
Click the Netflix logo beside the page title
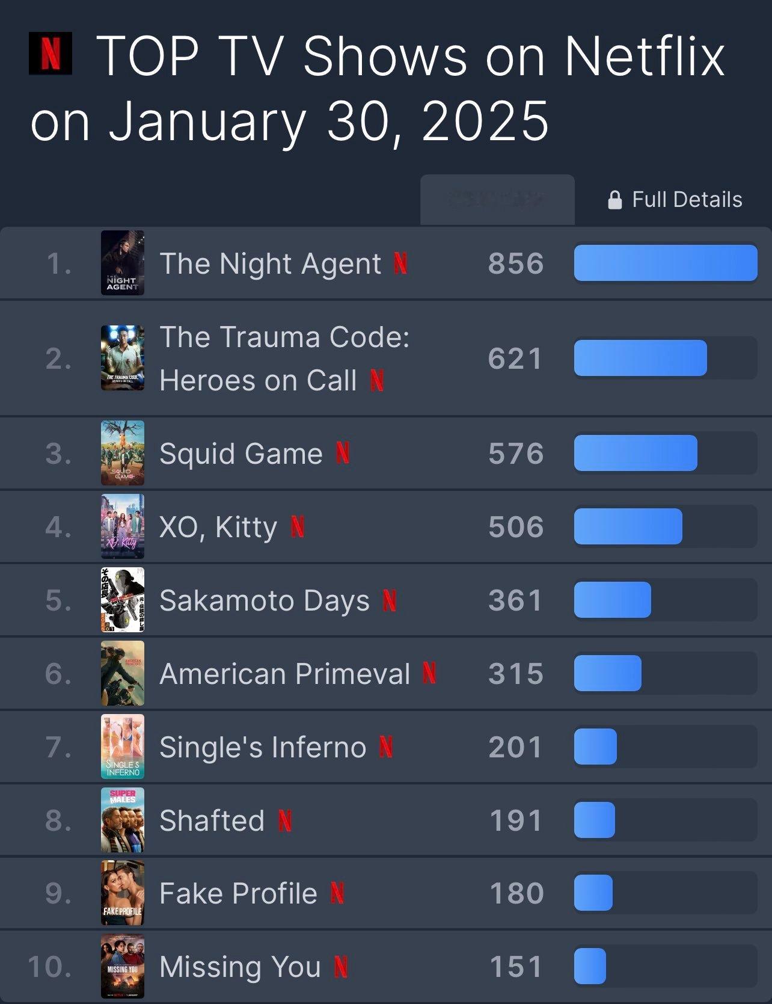point(51,54)
